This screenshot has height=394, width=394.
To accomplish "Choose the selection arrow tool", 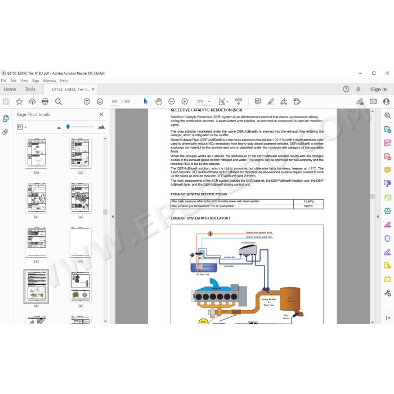I will pyautogui.click(x=145, y=101).
